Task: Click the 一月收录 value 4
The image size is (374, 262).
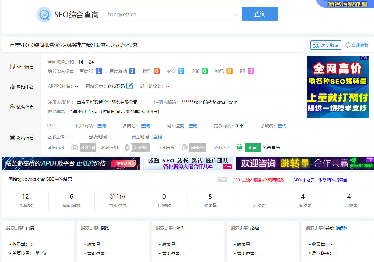Action: 349,197
